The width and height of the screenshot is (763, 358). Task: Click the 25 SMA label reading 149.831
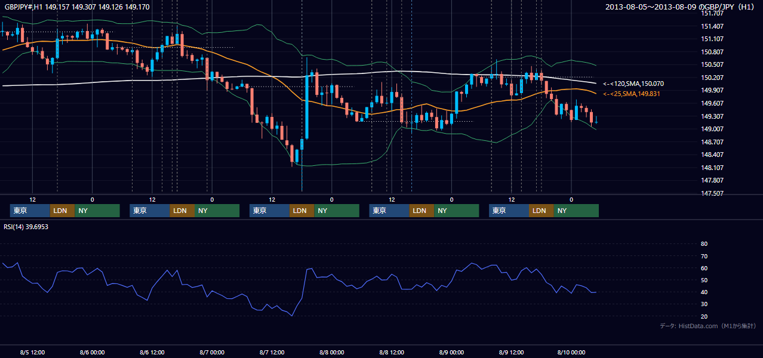[632, 94]
